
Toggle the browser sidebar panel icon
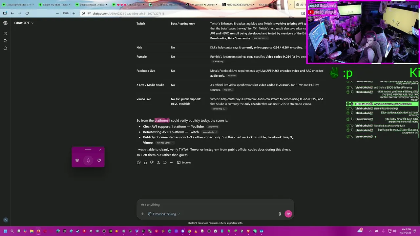[x=5, y=13]
